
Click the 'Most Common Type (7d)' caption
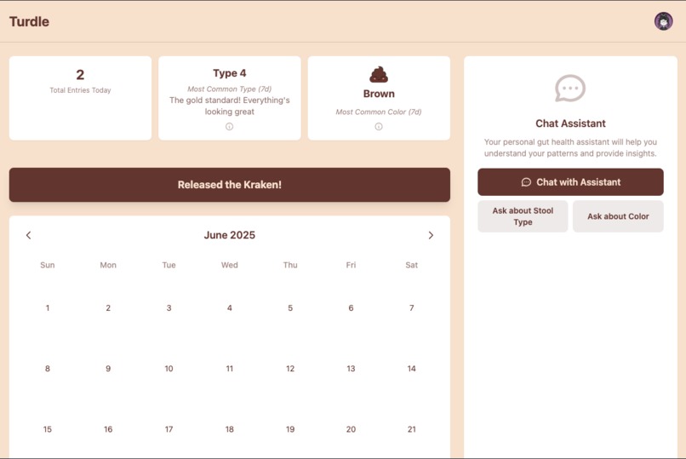tap(229, 89)
